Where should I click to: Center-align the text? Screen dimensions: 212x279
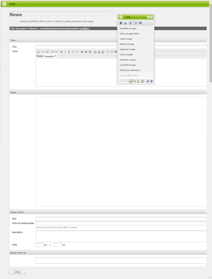click(x=86, y=52)
